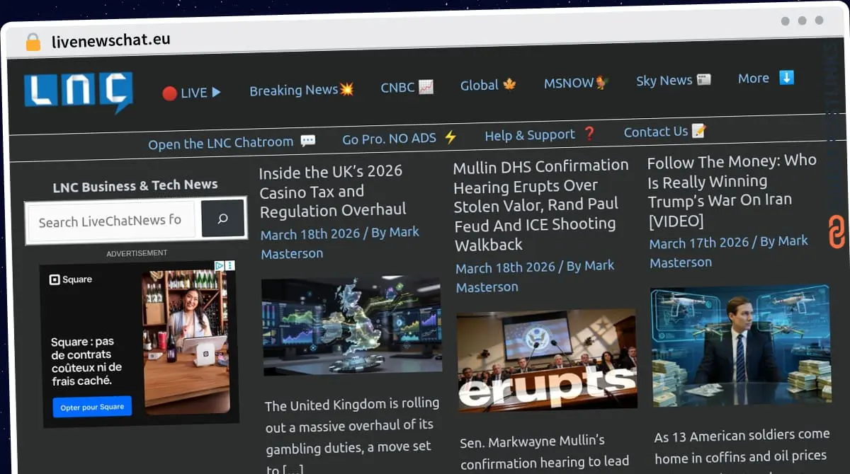850x474 pixels.
Task: Click the orange chain link icon
Action: [x=837, y=231]
